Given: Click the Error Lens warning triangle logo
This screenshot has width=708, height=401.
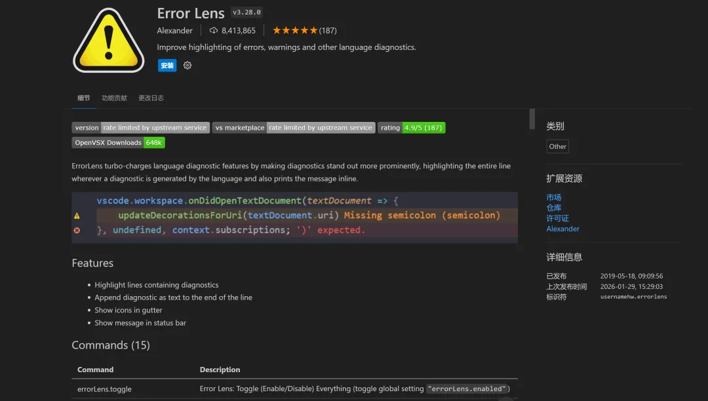Looking at the screenshot, I should 108,41.
